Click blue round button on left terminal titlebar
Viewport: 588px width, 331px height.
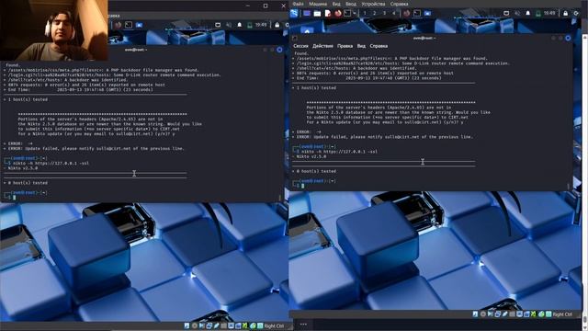(x=279, y=50)
